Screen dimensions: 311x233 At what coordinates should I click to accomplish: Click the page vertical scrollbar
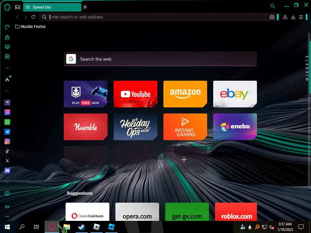pyautogui.click(x=309, y=110)
